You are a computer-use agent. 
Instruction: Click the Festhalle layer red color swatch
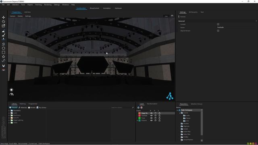tap(139, 116)
